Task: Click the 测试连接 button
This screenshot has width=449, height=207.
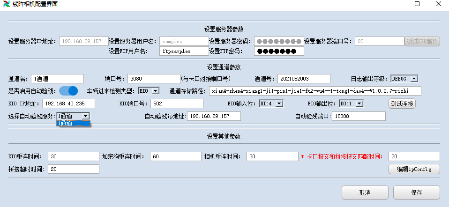Action: tap(402, 103)
